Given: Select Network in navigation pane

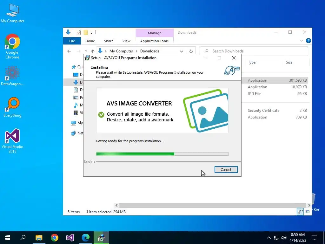Looking at the screenshot, I should click(77, 133).
